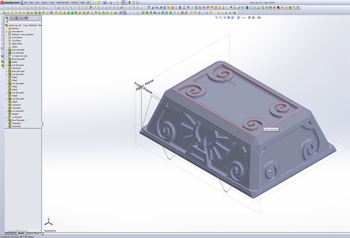Click the New document icon
The width and height of the screenshot is (350, 238).
[92, 2]
